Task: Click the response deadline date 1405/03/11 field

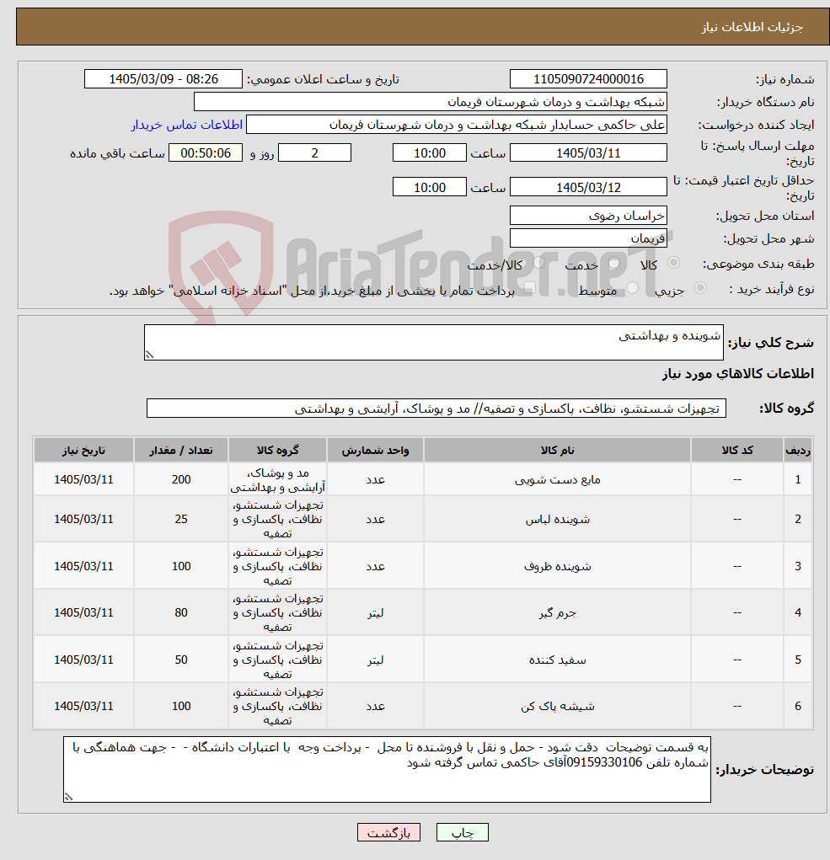Action: tap(588, 153)
